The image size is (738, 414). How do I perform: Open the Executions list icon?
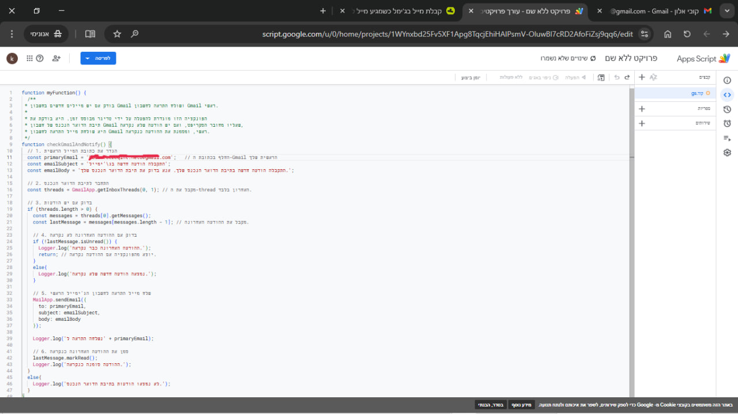tap(727, 138)
